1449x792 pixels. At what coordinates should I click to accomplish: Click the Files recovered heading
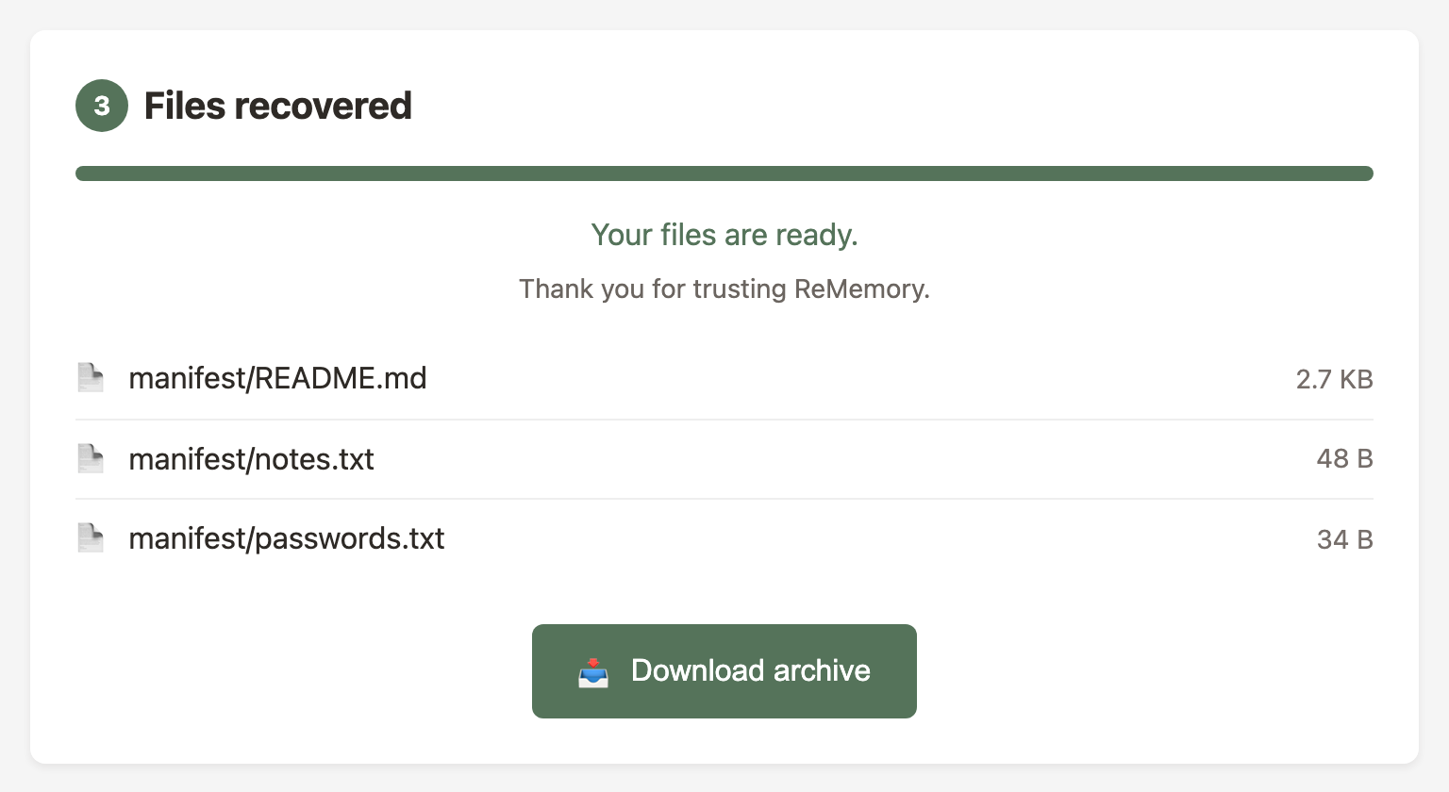tap(277, 106)
